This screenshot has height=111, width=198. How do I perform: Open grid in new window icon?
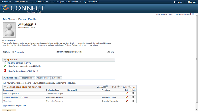click(x=106, y=87)
